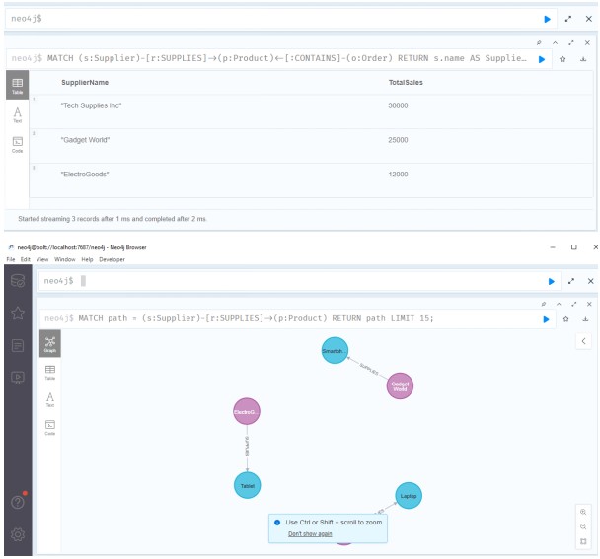
Task: Expand the node properties panel chevron
Action: coord(583,341)
